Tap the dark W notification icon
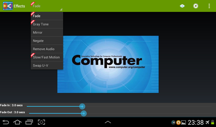 pyautogui.click(x=173, y=123)
